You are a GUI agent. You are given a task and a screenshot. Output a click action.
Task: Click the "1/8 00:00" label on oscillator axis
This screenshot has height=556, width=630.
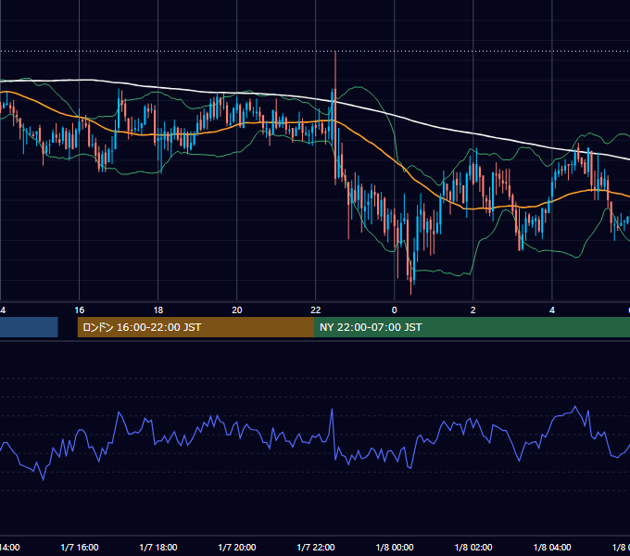[395, 548]
